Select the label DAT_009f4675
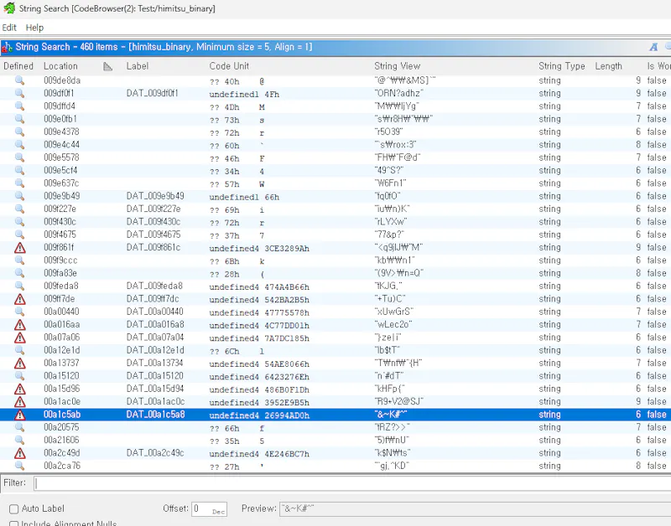Screen dimensions: 671x526 (153, 235)
